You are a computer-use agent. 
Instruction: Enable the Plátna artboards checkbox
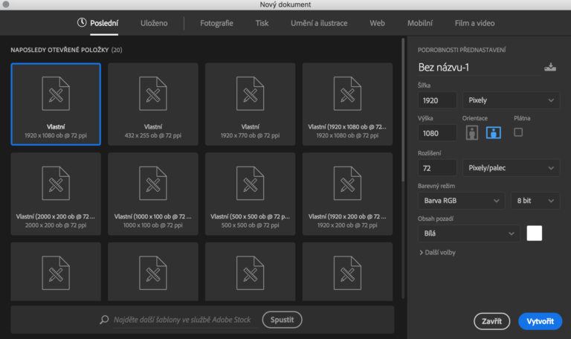click(x=518, y=132)
